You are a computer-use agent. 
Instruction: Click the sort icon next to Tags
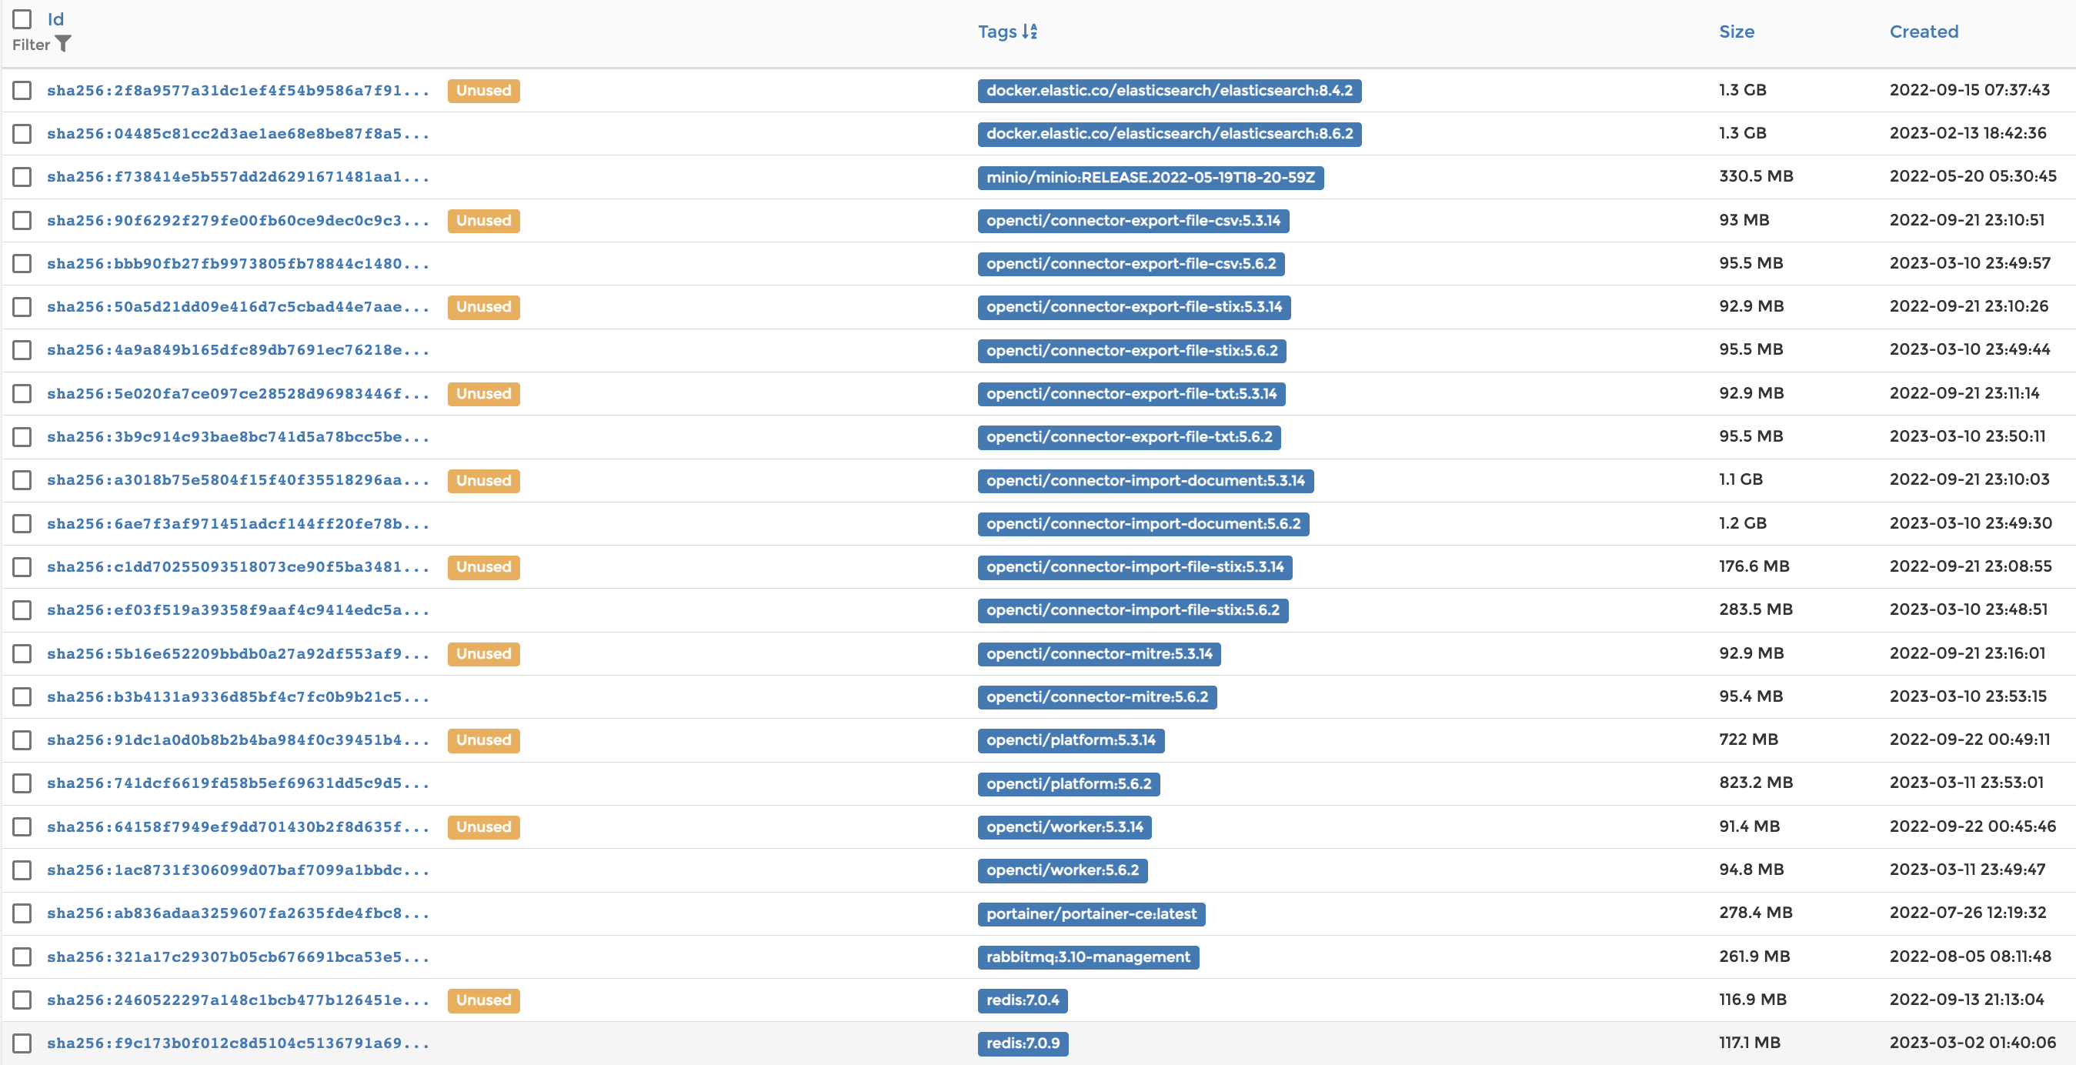(x=1029, y=32)
